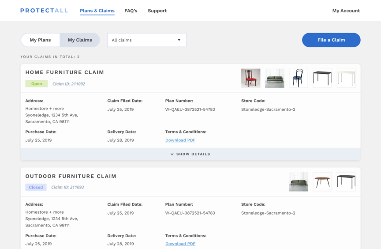Click 'Your claims in total: 2' text
The width and height of the screenshot is (381, 249).
(x=50, y=57)
